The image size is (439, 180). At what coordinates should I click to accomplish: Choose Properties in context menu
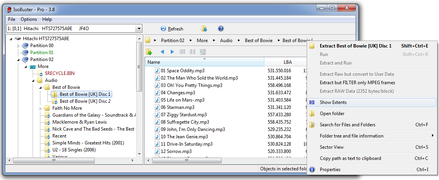point(372,170)
